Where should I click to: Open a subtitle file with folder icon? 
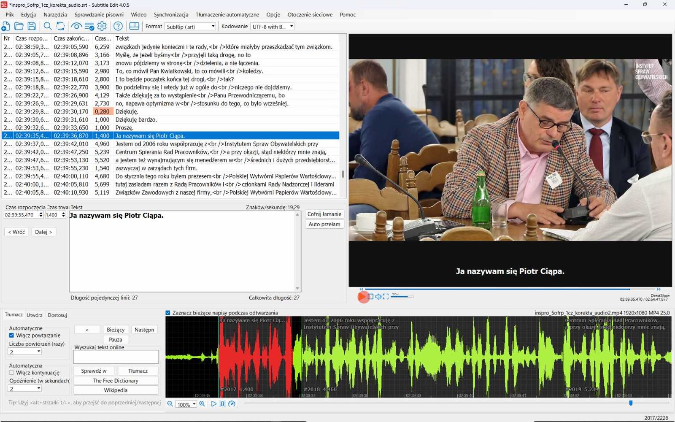point(19,26)
